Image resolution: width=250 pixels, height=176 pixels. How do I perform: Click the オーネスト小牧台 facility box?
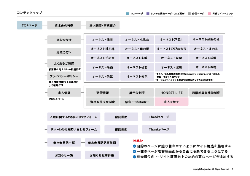[x=137, y=40]
